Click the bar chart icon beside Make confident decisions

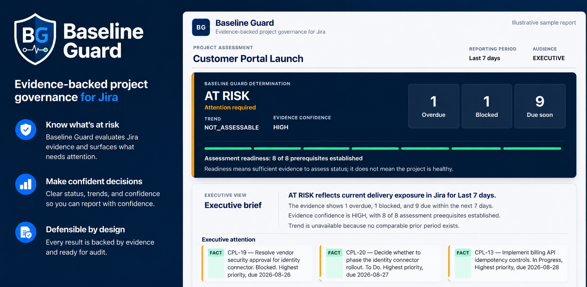click(x=26, y=184)
